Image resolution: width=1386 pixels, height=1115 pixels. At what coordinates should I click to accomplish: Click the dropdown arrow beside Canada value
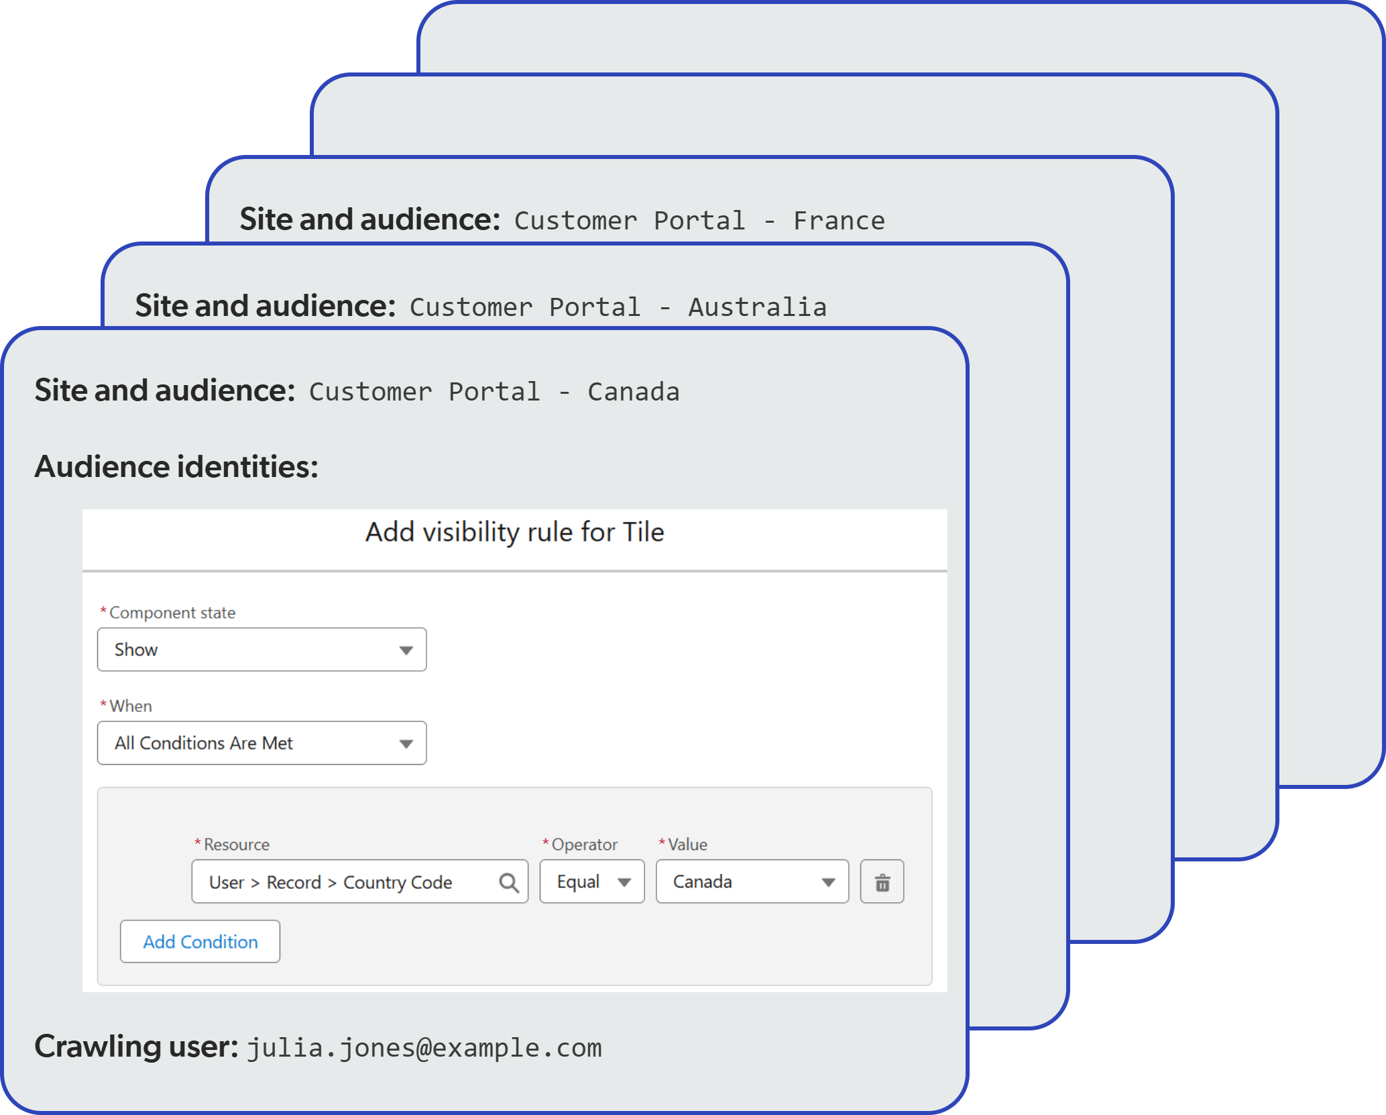[827, 882]
